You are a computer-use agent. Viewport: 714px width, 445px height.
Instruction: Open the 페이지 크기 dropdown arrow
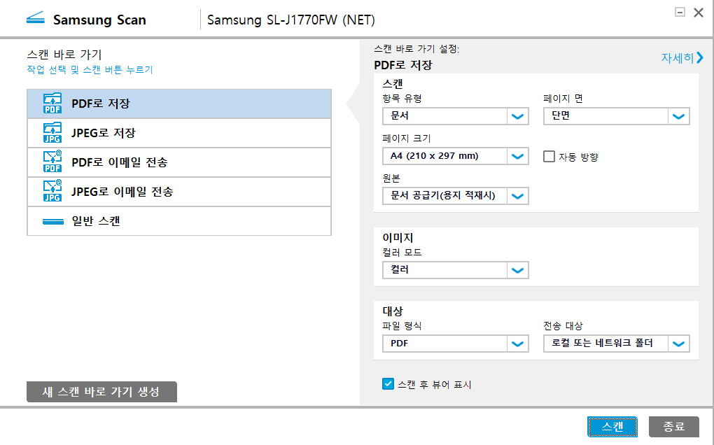[518, 156]
